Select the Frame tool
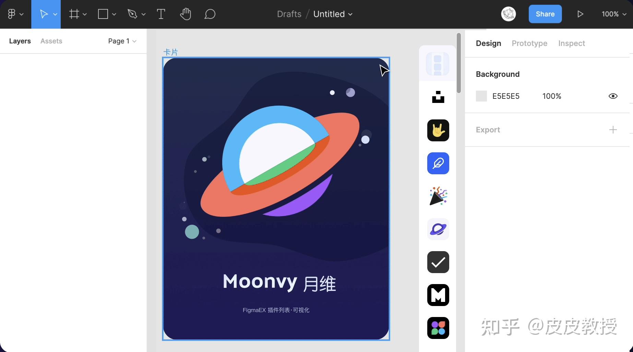Screen dimensions: 633x352 click(74, 14)
